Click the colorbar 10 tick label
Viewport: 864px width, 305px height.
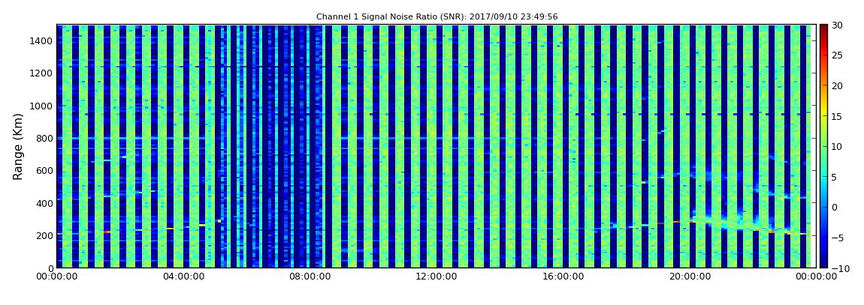coord(838,146)
